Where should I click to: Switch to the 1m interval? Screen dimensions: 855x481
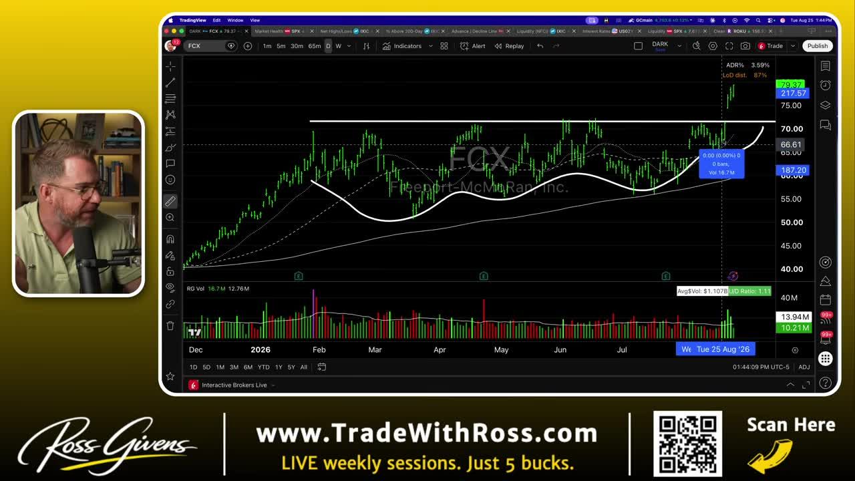click(x=267, y=46)
